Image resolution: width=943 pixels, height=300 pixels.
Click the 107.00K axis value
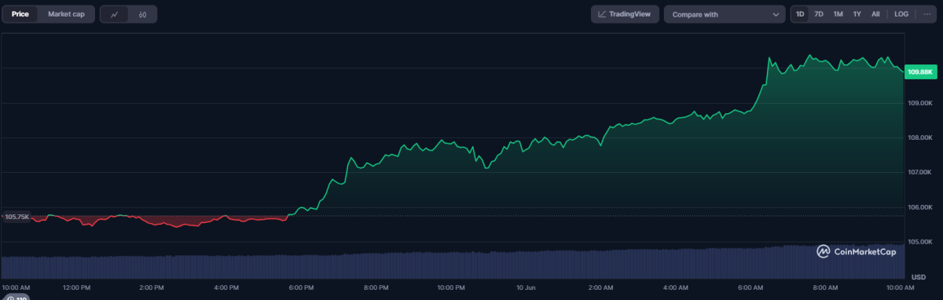tap(920, 172)
